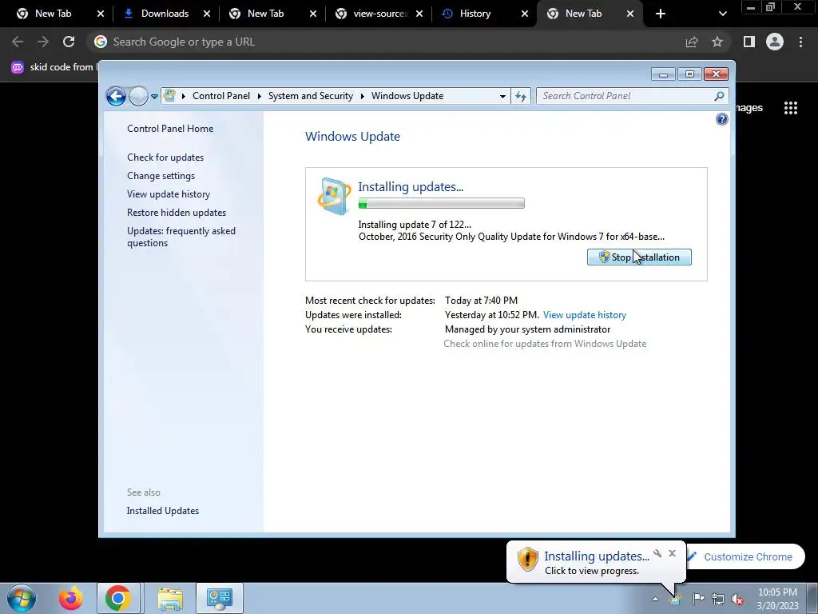Expand arrow after Control Panel breadcrumb
This screenshot has height=614, width=818.
click(260, 96)
